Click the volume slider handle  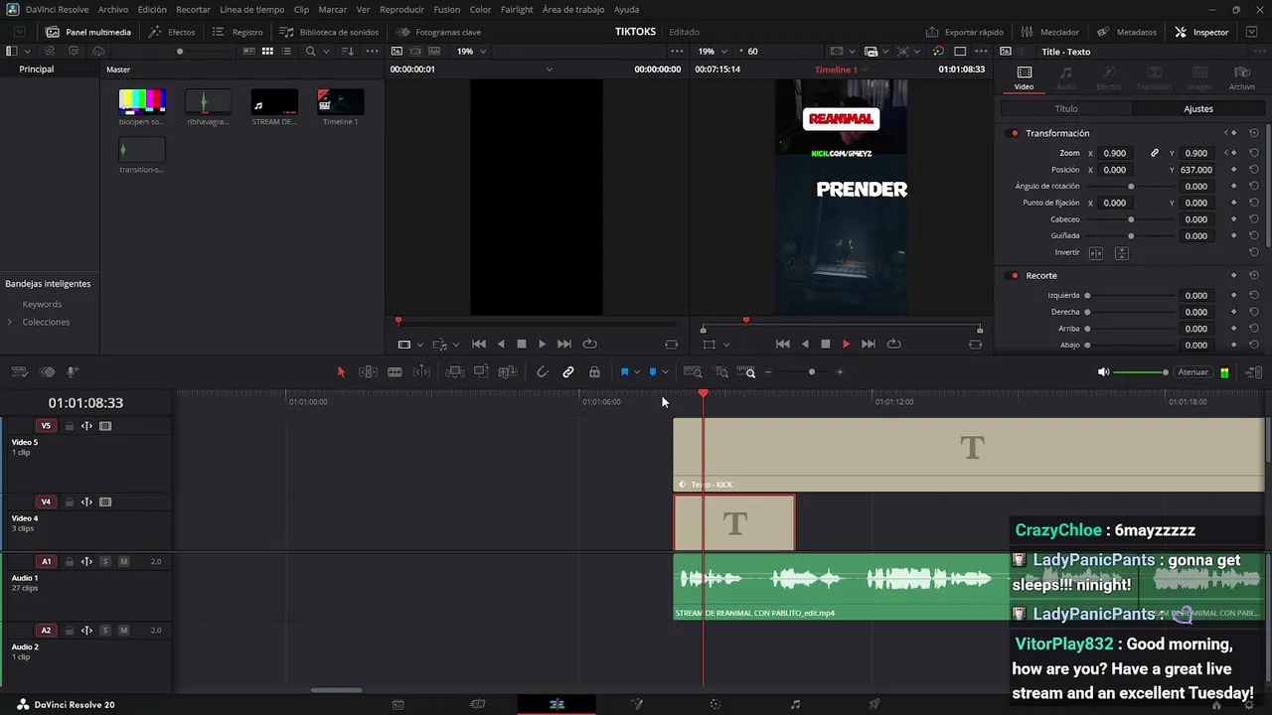[1165, 372]
